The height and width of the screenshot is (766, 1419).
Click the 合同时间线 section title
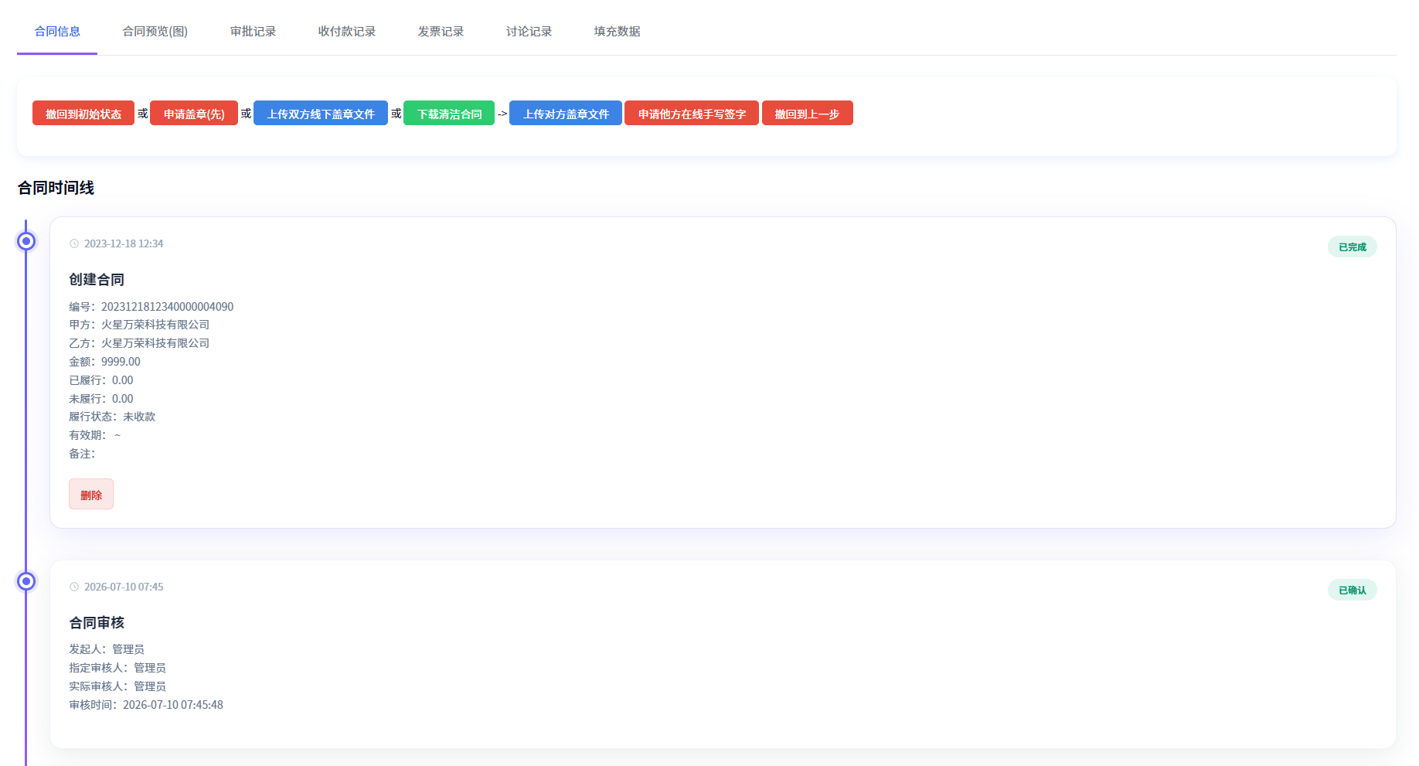tap(56, 188)
